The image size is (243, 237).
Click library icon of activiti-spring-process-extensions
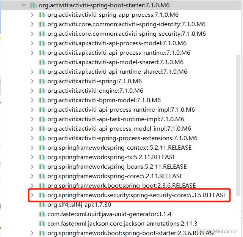[42, 138]
